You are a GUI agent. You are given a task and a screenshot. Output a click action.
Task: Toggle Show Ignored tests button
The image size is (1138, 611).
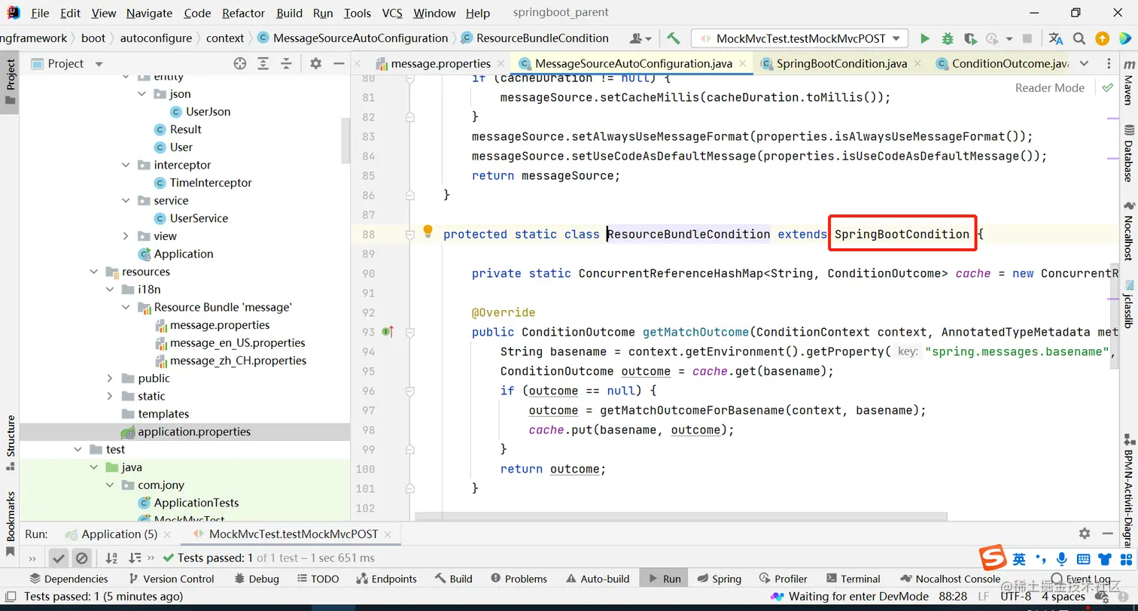click(x=82, y=558)
